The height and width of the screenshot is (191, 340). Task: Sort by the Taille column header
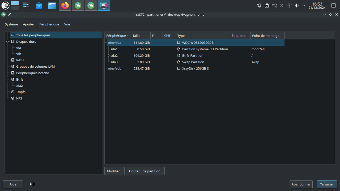[141, 36]
